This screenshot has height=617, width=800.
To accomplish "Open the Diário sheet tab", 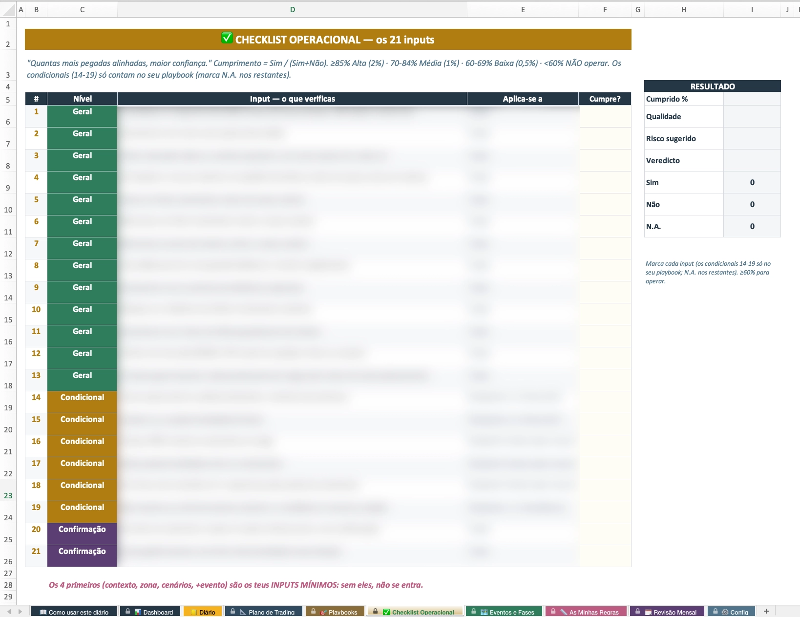I will pos(203,612).
